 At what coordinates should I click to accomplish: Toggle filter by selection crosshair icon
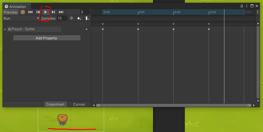tap(71, 18)
